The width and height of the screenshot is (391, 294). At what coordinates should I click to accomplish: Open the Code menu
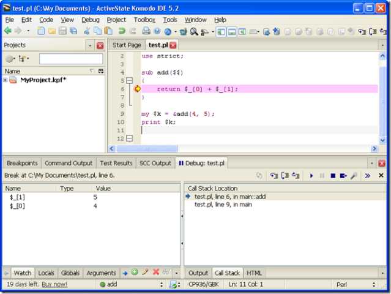click(46, 20)
